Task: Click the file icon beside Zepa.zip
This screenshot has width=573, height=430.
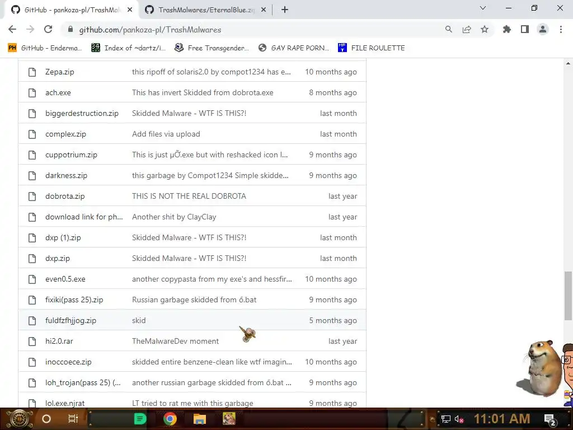Action: (x=32, y=72)
